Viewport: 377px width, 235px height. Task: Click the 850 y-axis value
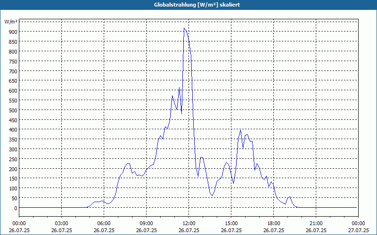click(x=14, y=42)
